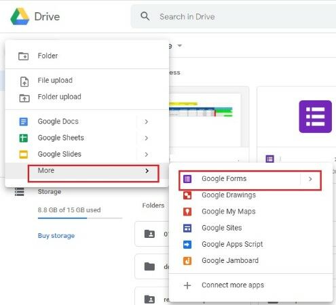Click the Google Drive logo

point(20,16)
